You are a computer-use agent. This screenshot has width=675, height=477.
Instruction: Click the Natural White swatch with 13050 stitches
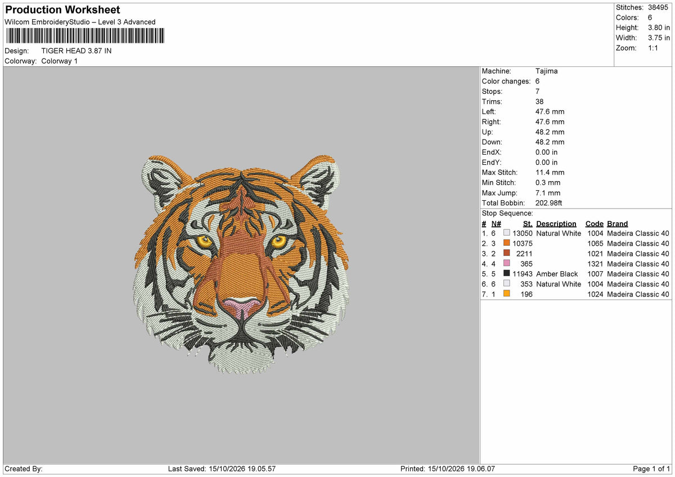pos(507,233)
